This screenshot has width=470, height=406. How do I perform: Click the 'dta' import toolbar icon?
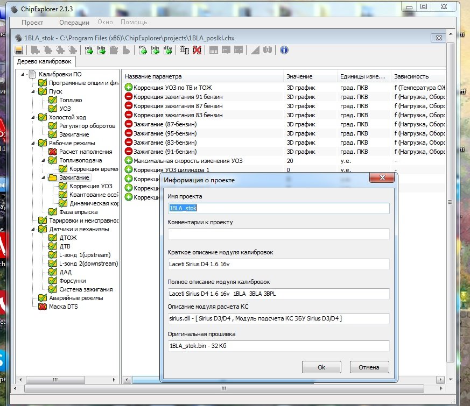click(168, 50)
